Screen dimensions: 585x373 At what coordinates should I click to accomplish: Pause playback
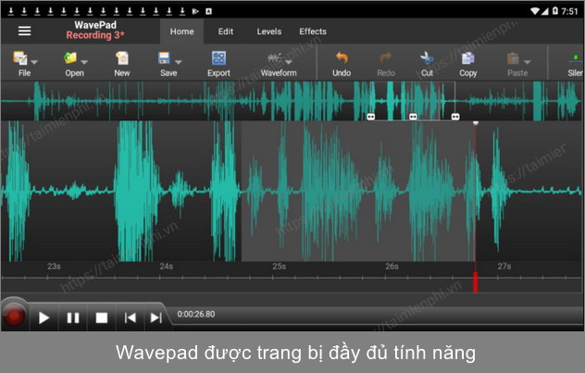[73, 317]
